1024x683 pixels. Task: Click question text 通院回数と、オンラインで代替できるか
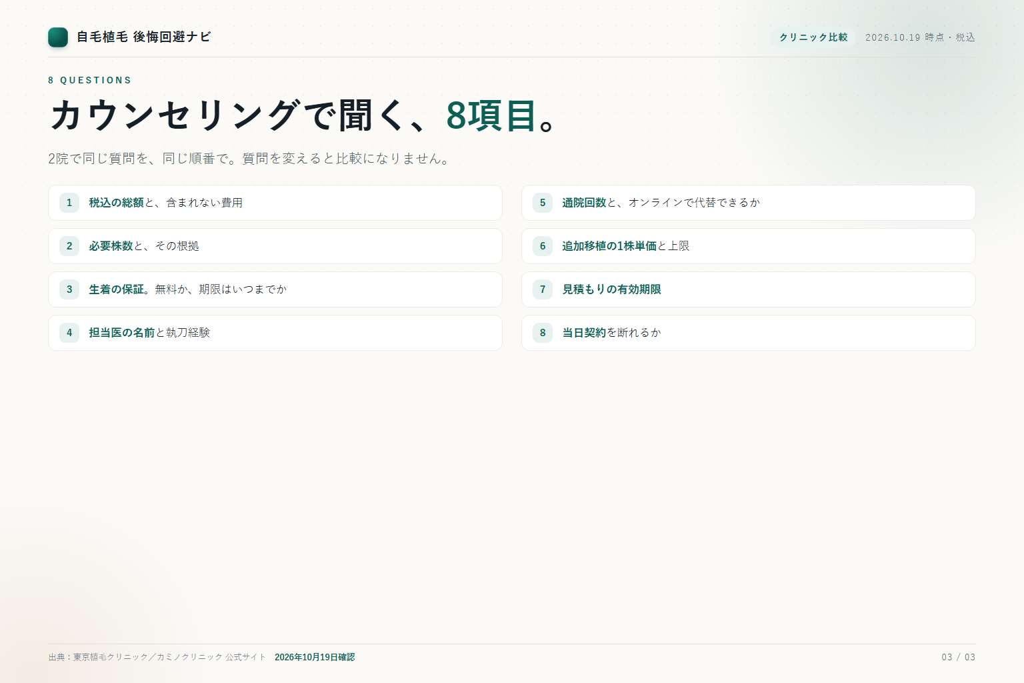661,203
